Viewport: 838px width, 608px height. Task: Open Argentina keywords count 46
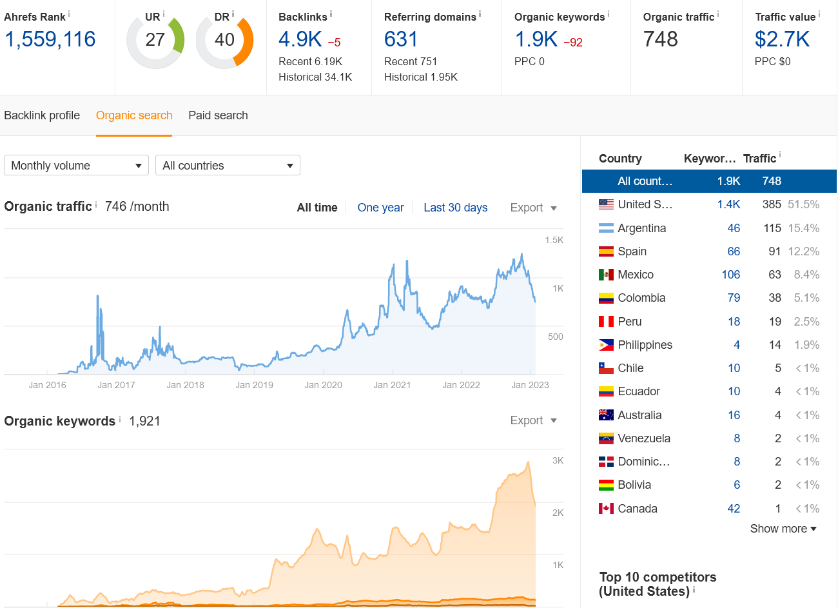click(x=734, y=228)
